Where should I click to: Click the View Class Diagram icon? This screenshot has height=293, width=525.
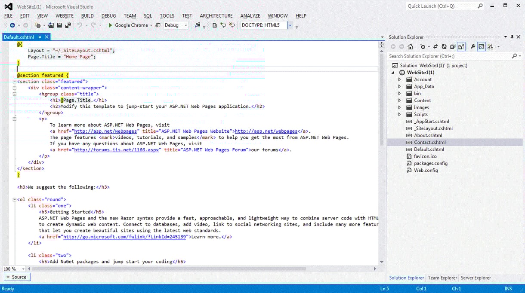tap(491, 47)
